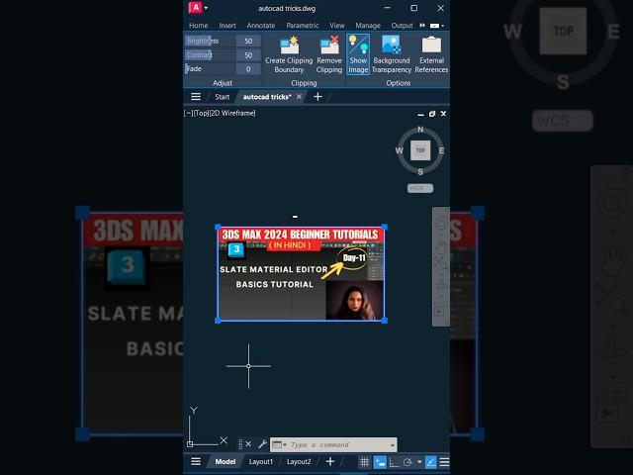Click the Brightness slider
The image size is (633, 475).
210,41
